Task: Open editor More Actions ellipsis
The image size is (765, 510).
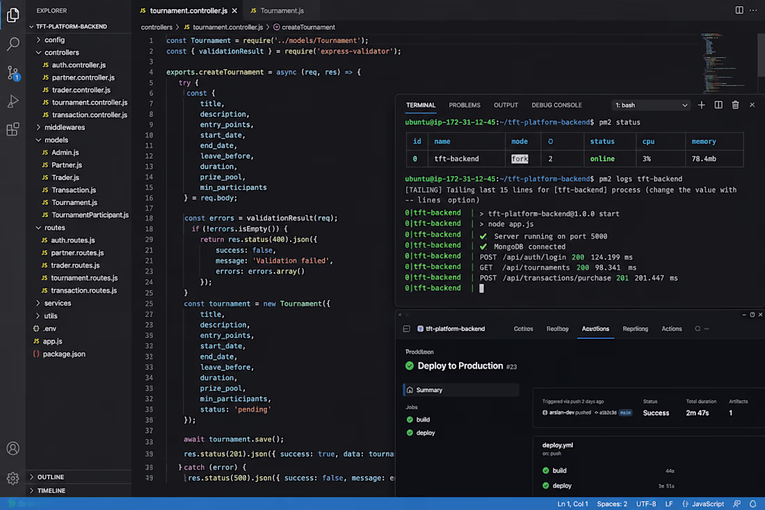Action: point(753,10)
